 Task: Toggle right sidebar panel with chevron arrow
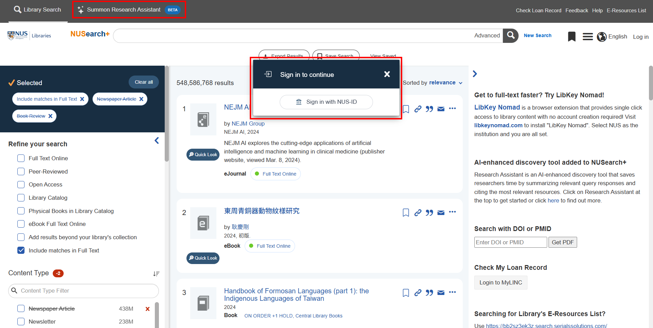pyautogui.click(x=475, y=74)
